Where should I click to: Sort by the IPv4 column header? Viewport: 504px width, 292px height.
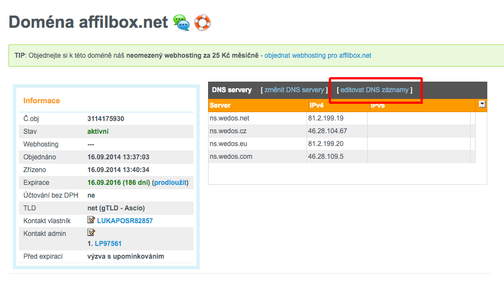click(338, 105)
